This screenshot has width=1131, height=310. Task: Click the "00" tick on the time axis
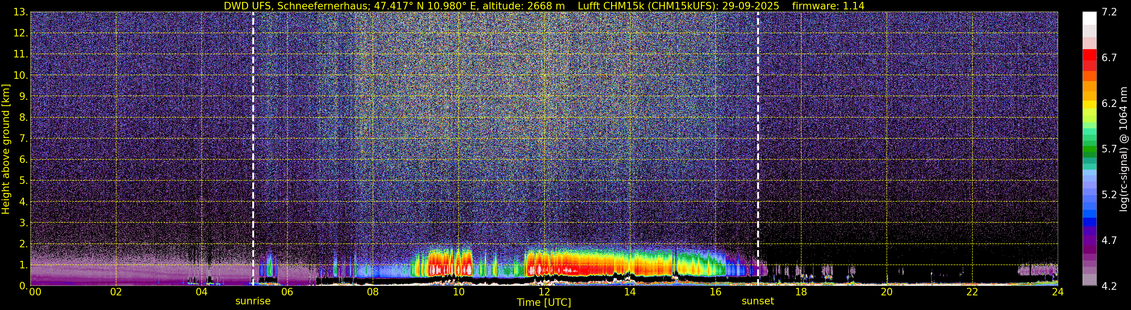click(x=35, y=292)
